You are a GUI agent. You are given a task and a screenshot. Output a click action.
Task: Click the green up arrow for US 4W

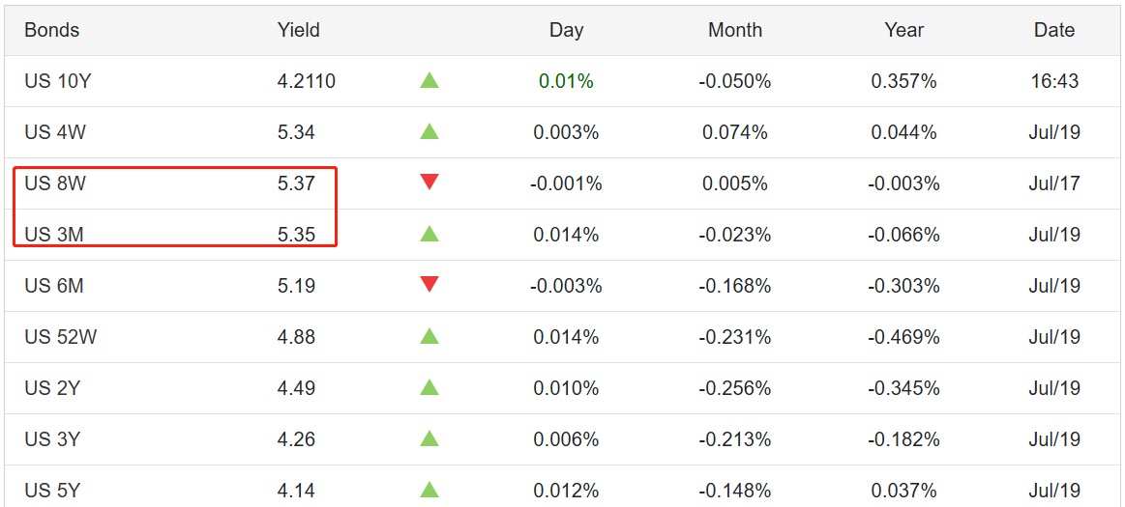429,131
